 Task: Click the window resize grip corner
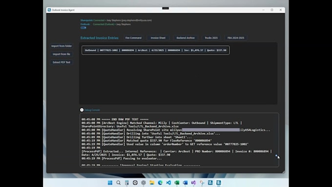(283, 171)
